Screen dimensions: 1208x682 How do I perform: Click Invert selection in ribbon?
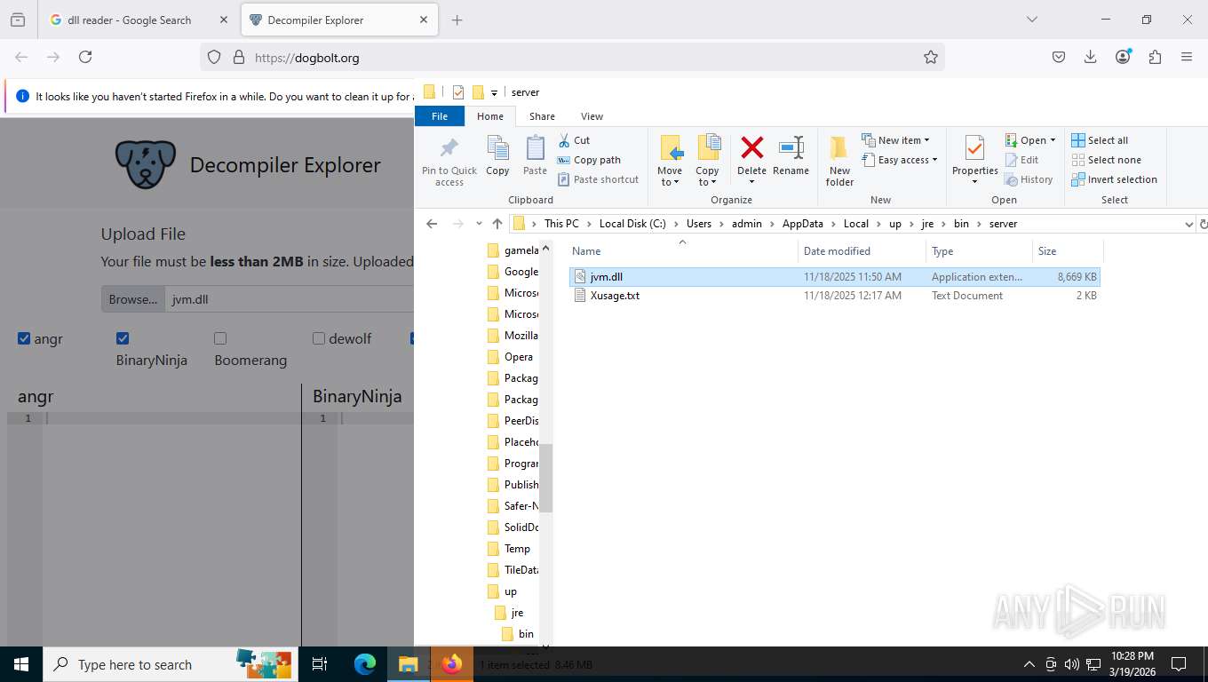(x=1114, y=179)
